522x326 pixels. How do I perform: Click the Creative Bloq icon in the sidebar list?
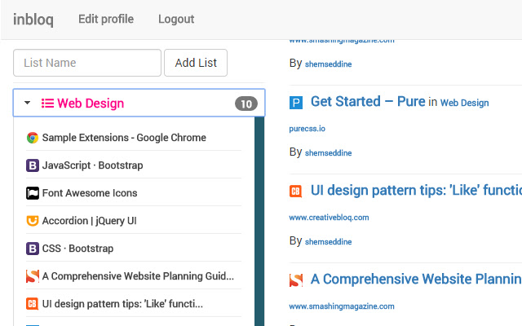tap(33, 304)
